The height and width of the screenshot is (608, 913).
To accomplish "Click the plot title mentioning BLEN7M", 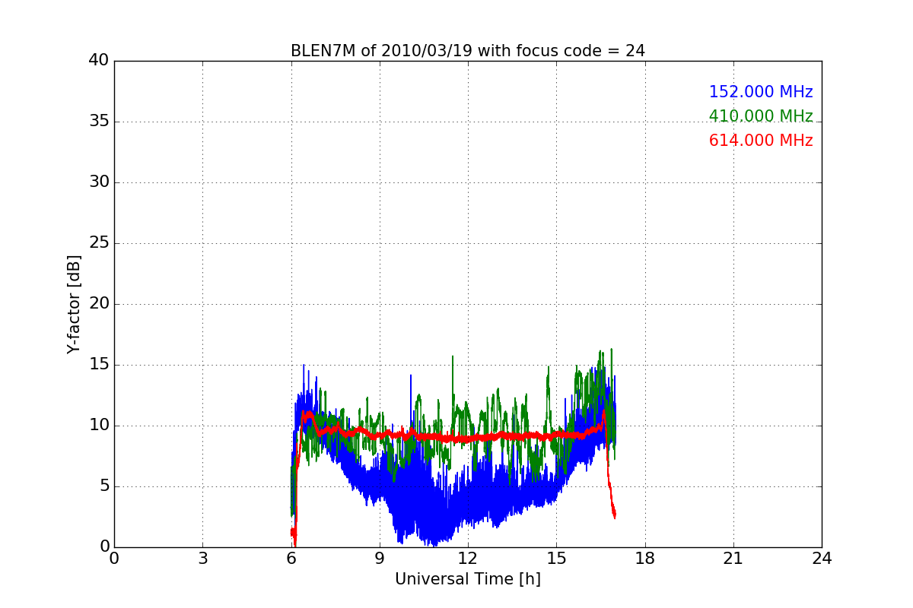I will [x=467, y=51].
